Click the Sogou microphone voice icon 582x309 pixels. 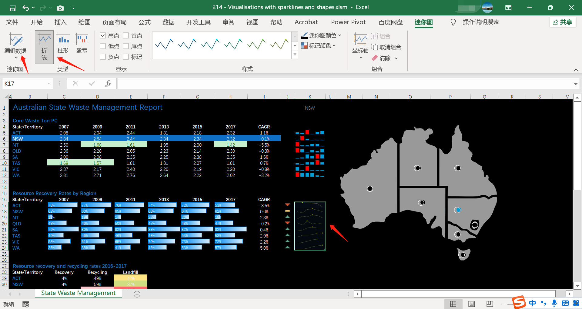[x=554, y=303]
